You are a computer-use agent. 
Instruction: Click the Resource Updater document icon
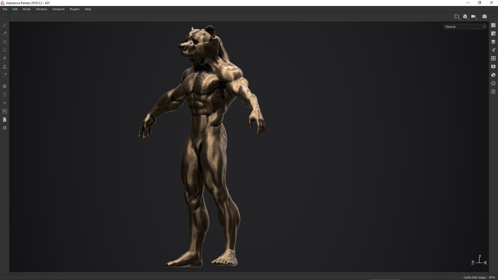pyautogui.click(x=5, y=120)
